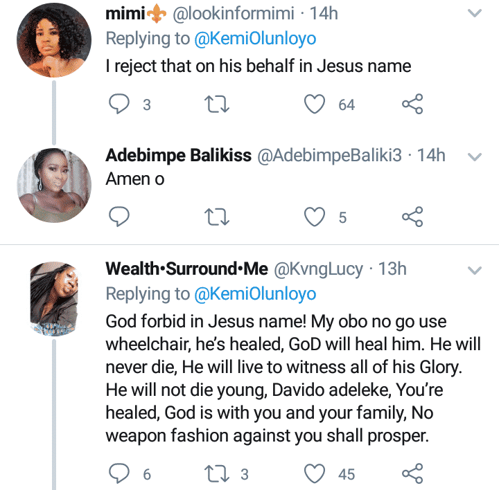The image size is (499, 490).
Task: Share Adebimpe Balikiss's tweet
Action: pyautogui.click(x=412, y=217)
